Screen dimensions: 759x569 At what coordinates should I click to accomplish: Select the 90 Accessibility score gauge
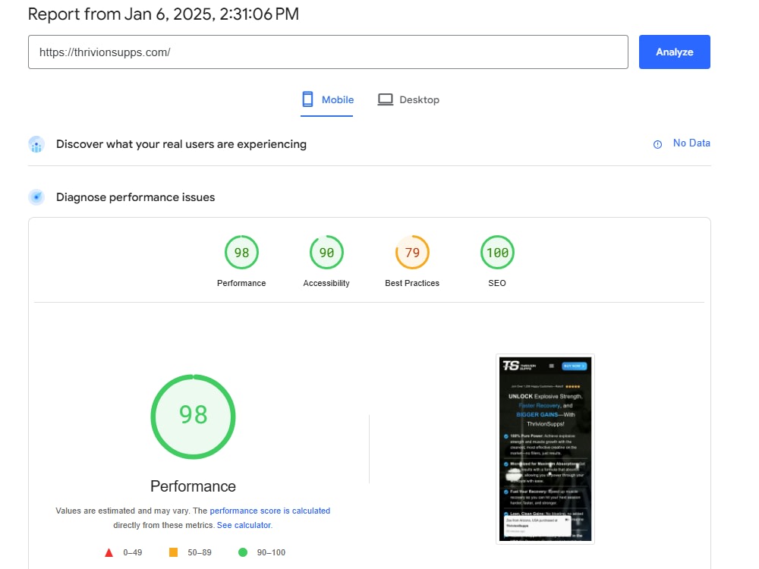[326, 252]
